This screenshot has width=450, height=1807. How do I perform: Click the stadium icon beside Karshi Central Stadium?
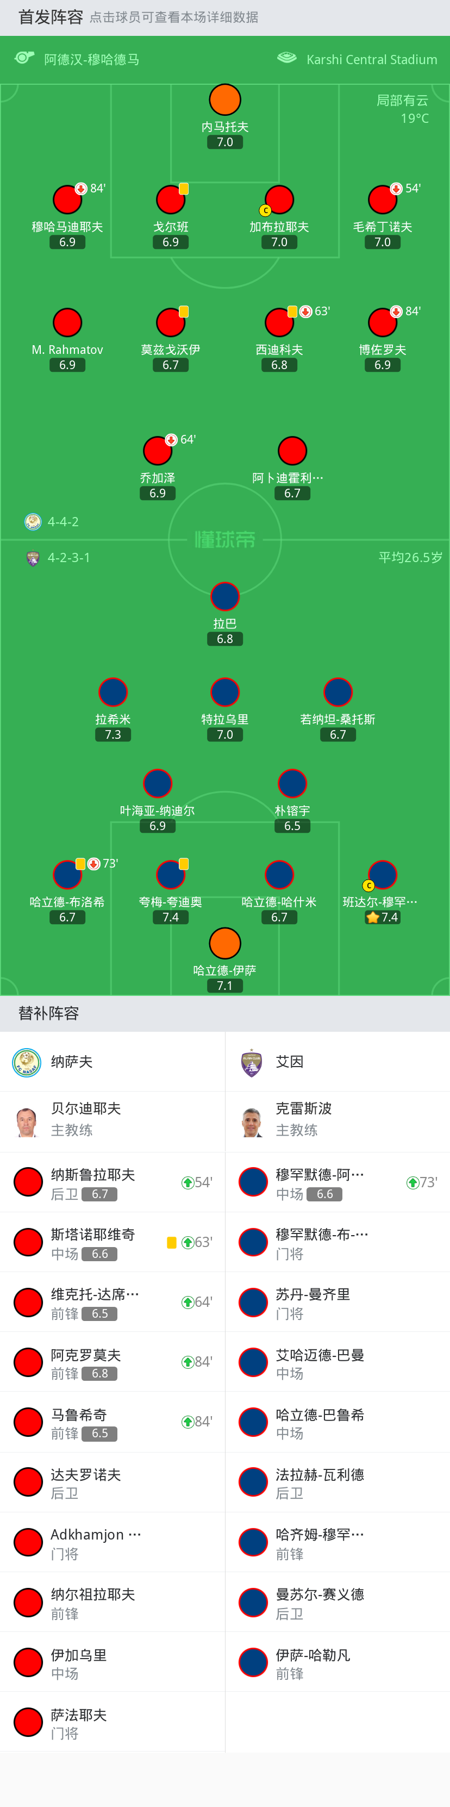[286, 58]
